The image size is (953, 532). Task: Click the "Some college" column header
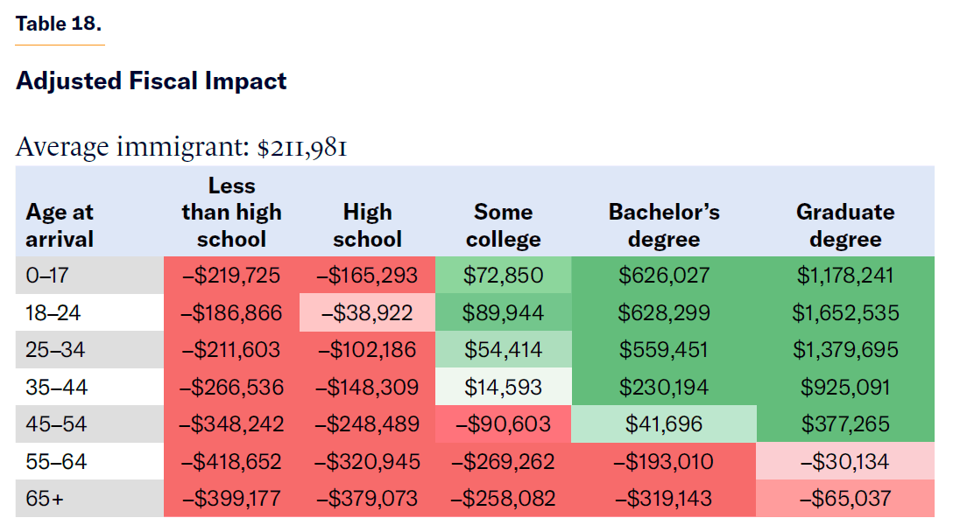click(x=503, y=225)
